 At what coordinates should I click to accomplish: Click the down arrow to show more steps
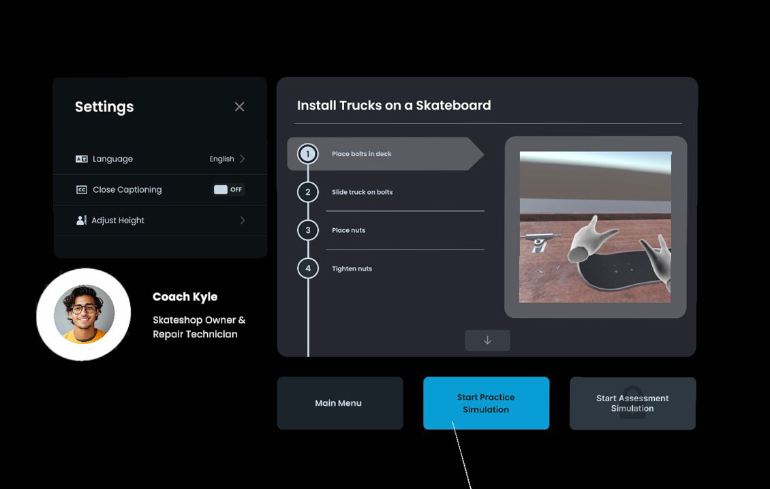tap(487, 341)
